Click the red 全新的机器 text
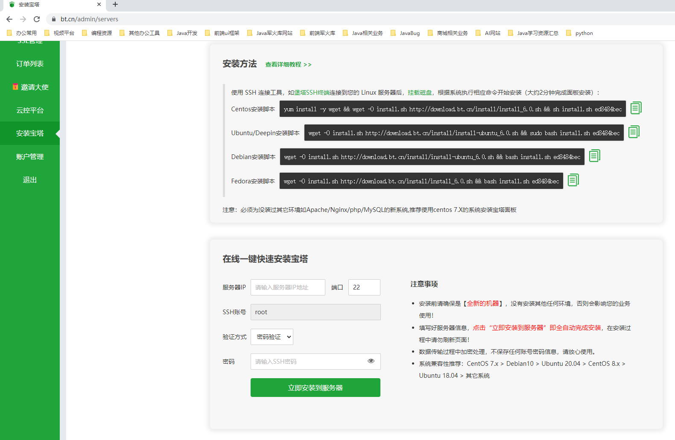 click(483, 304)
